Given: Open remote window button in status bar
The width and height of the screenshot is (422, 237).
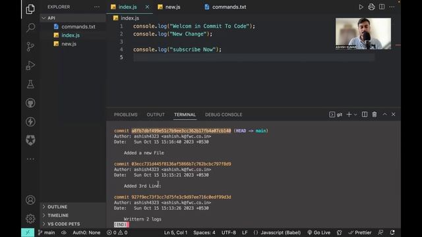Looking at the screenshot, I should pyautogui.click(x=28, y=232).
